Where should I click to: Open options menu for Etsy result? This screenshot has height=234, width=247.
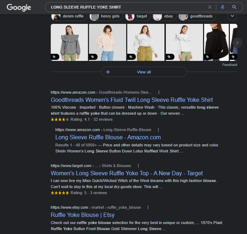(148, 207)
